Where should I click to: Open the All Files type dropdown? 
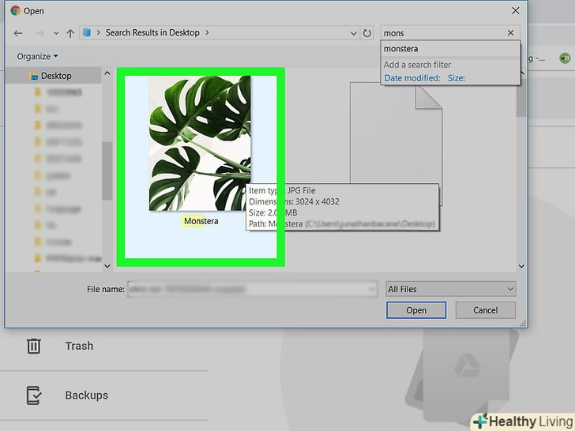(x=451, y=289)
